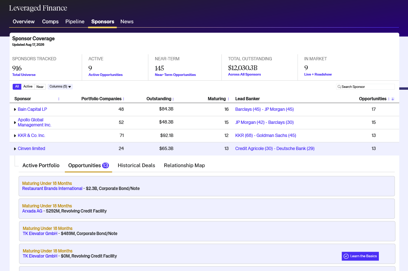The height and width of the screenshot is (271, 408).
Task: Open the Near-Term Opportunities link
Action: [x=175, y=75]
